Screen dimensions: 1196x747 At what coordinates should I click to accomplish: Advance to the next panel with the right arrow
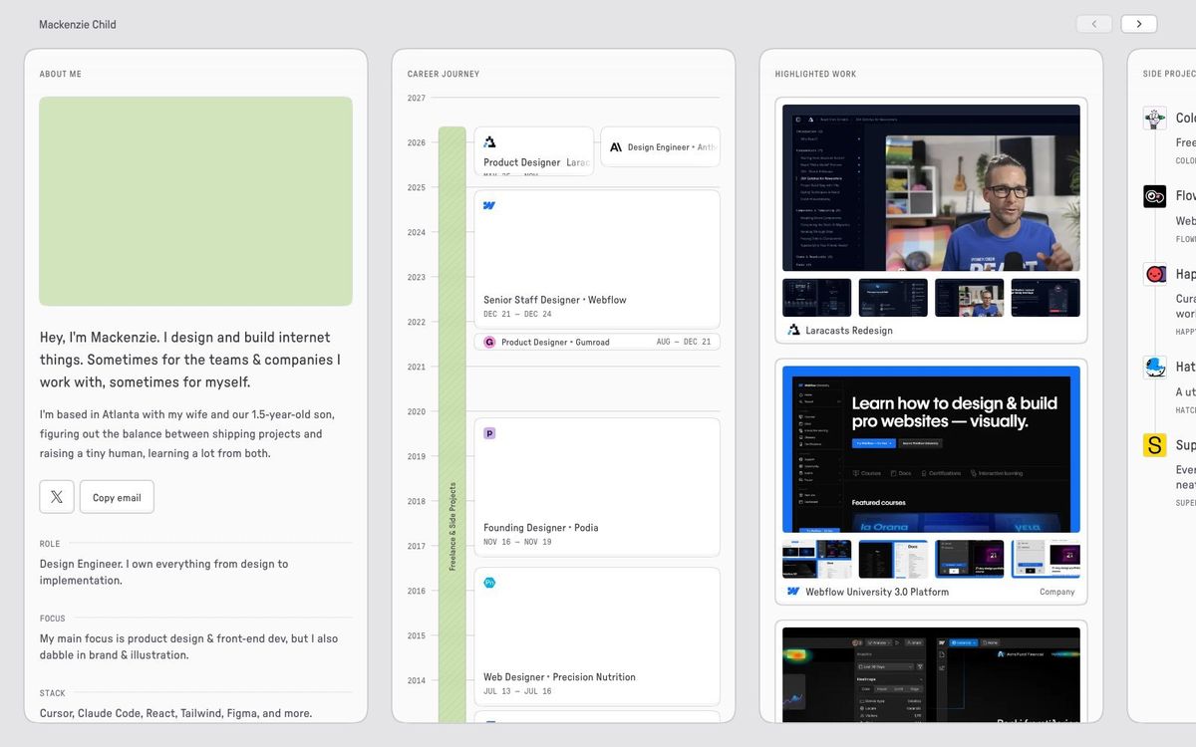tap(1139, 24)
